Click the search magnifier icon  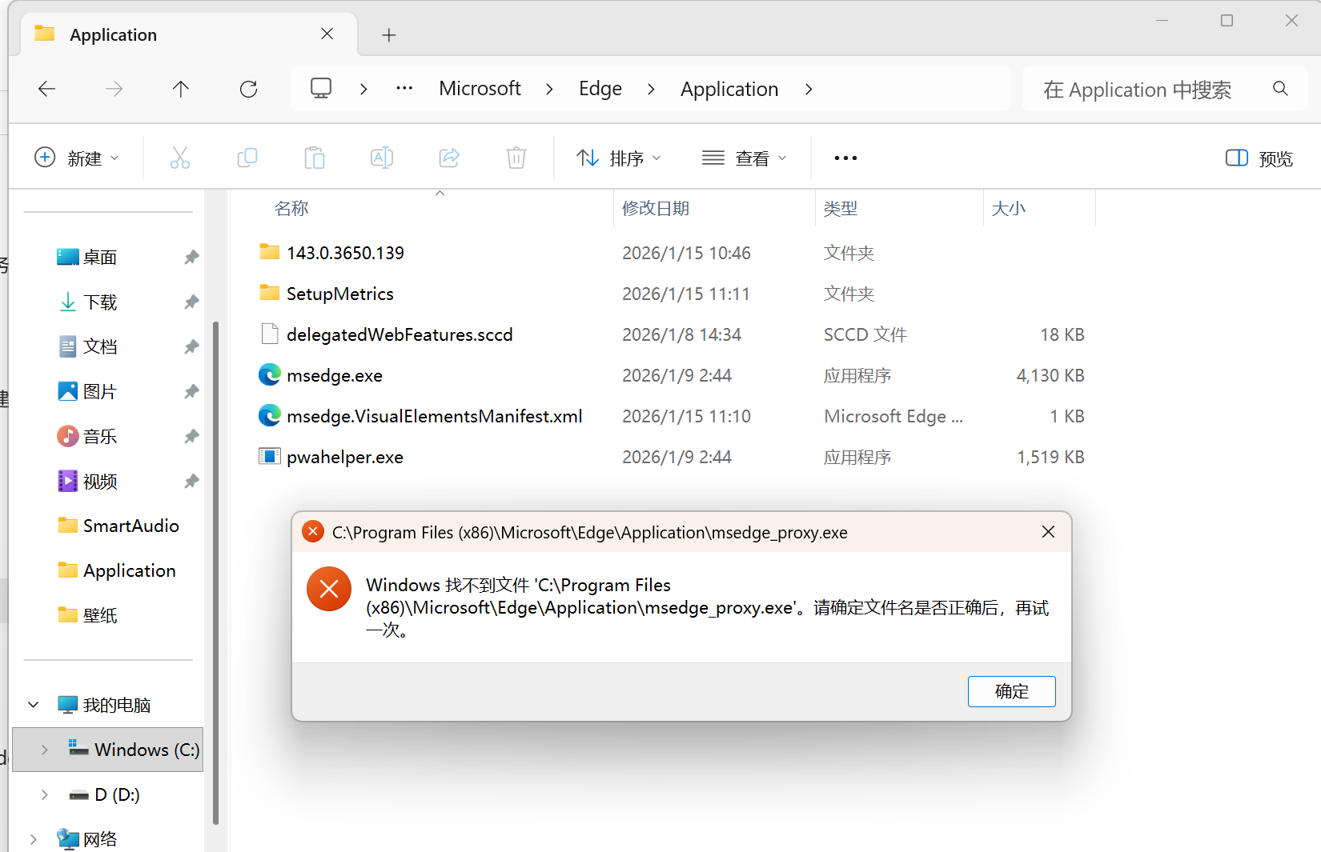point(1280,89)
